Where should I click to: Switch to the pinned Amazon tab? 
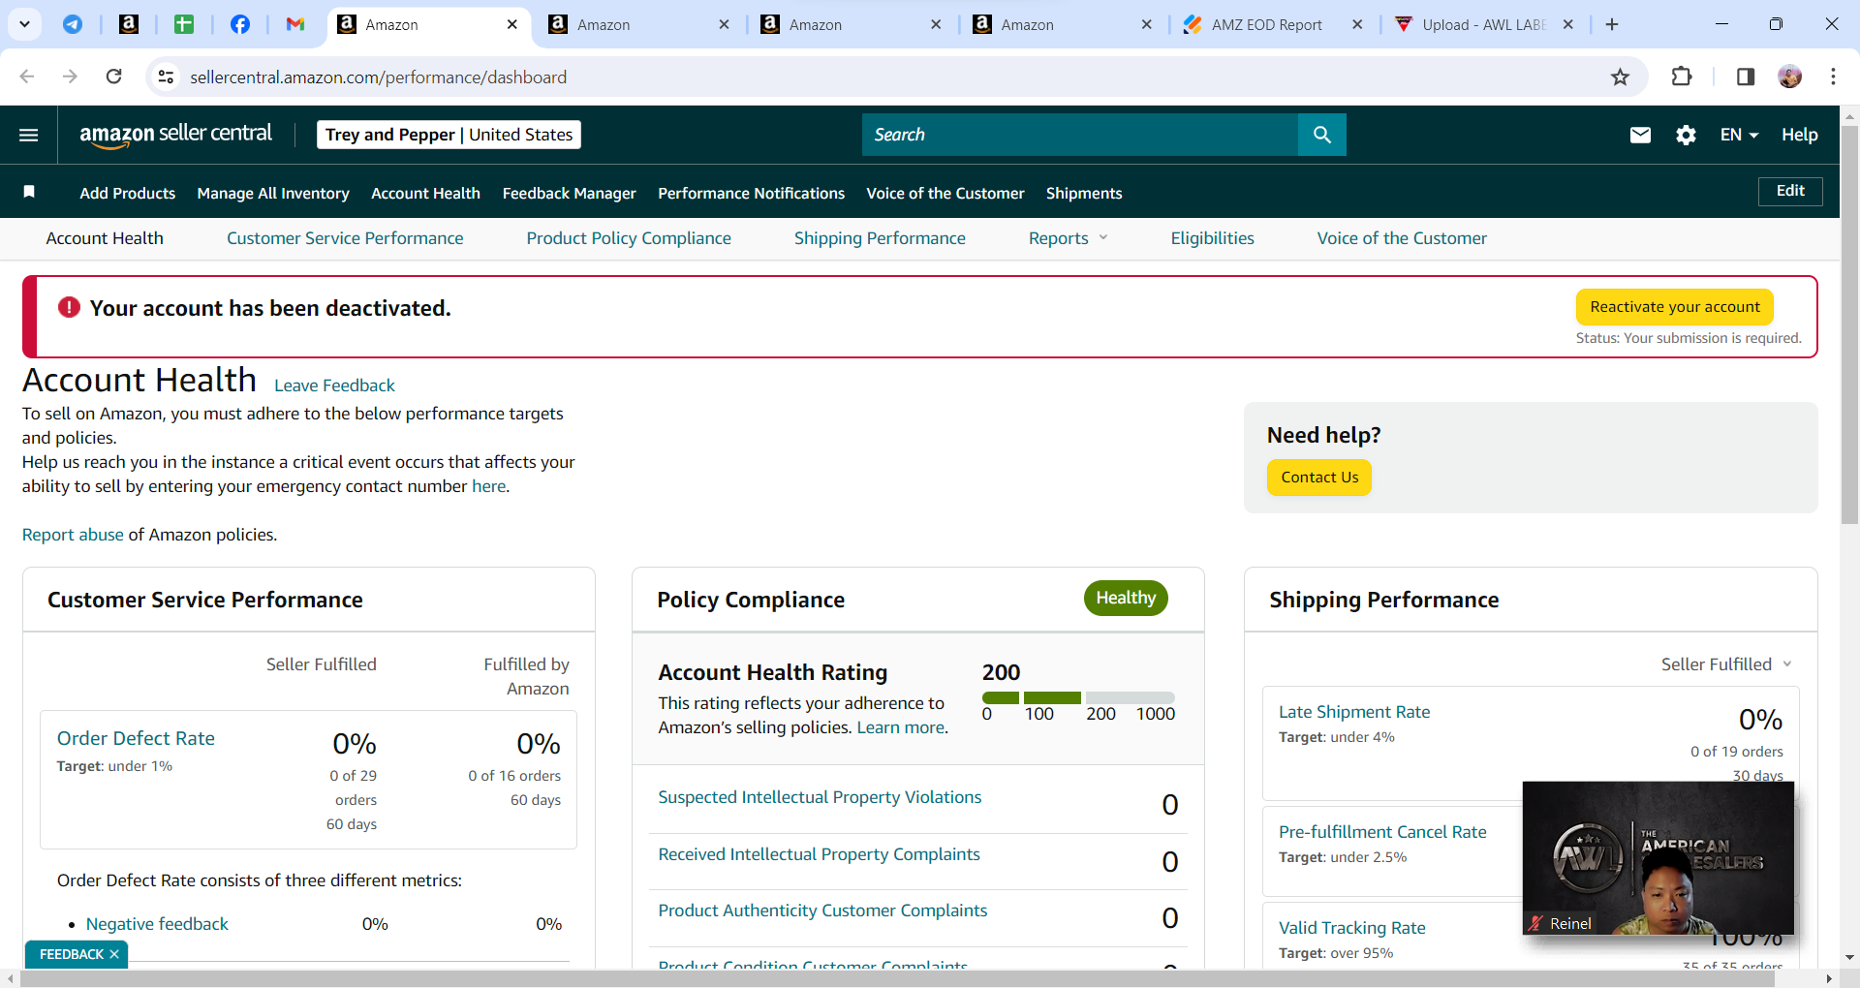(128, 24)
